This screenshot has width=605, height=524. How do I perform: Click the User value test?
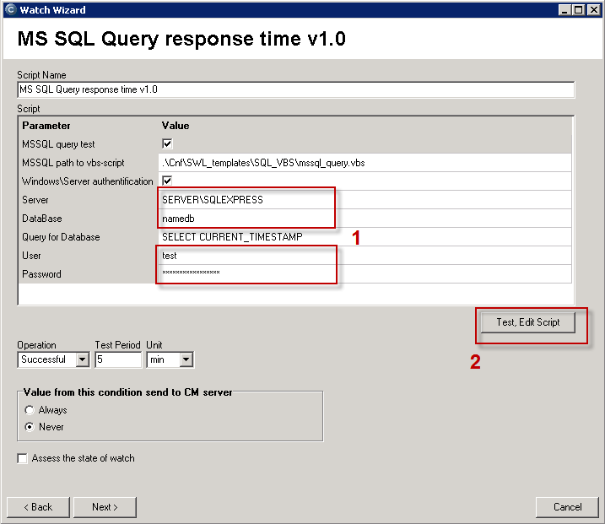(170, 256)
